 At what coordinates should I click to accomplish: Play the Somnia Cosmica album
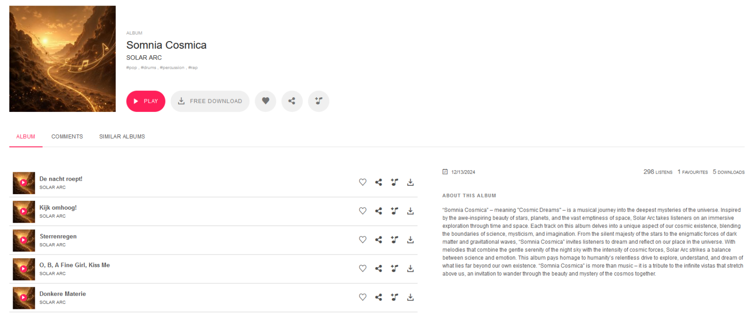[145, 101]
